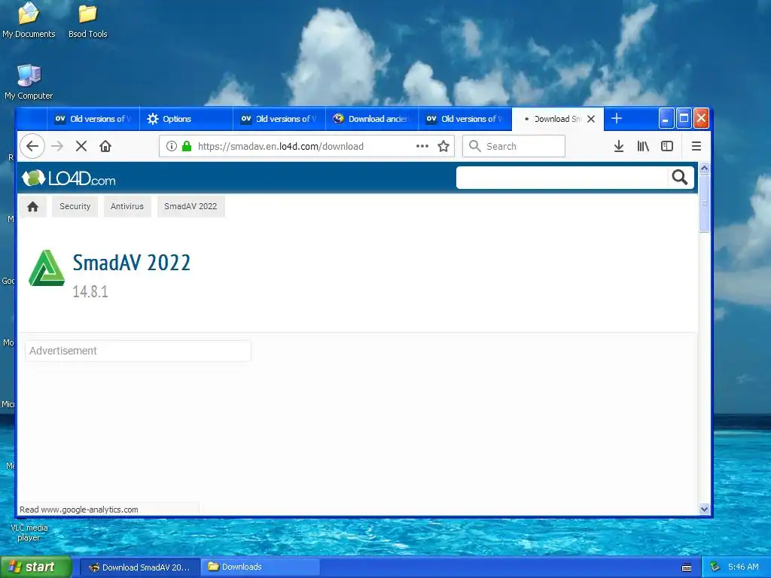
Task: Switch to the Options tab
Action: [x=187, y=119]
